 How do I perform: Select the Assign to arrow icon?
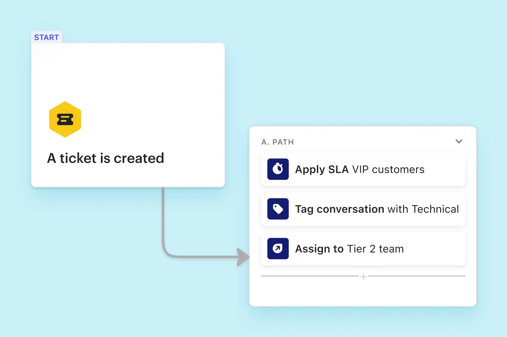click(278, 249)
